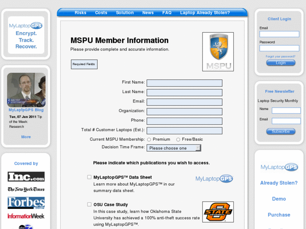This screenshot has width=306, height=229.
Task: Click the MSPU Member Information heading
Action: pyautogui.click(x=120, y=40)
